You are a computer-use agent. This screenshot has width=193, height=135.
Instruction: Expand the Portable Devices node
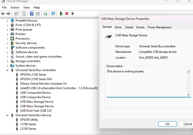tap(7, 21)
